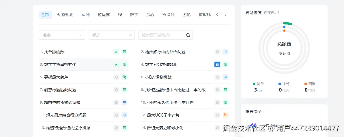Click the magnifier search icon

coord(188,35)
